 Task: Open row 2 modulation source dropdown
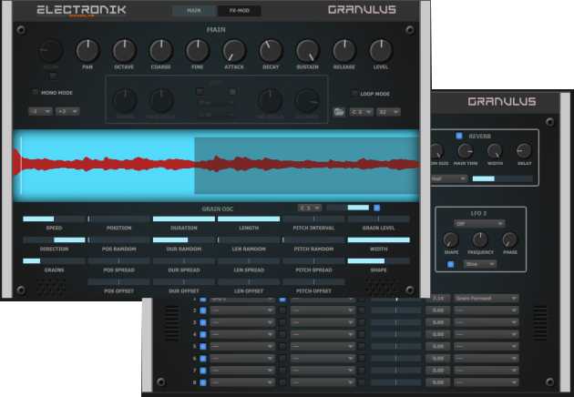(242, 310)
